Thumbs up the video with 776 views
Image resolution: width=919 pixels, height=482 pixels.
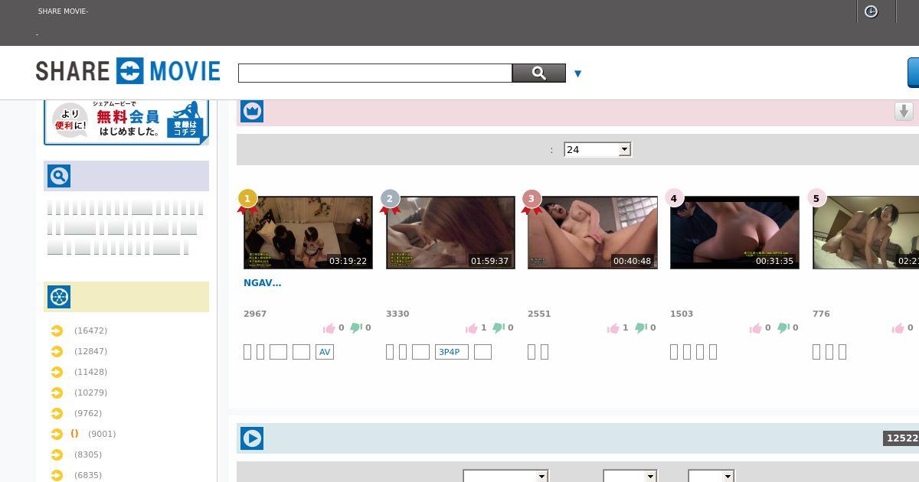(898, 327)
